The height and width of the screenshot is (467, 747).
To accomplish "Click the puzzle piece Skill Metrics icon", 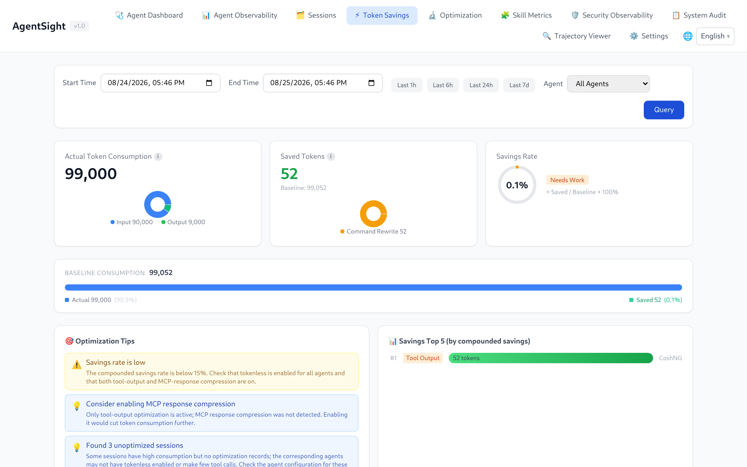I will tap(505, 15).
